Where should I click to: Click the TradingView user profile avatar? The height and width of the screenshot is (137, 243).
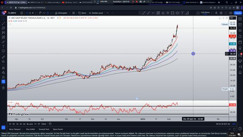tap(3, 13)
